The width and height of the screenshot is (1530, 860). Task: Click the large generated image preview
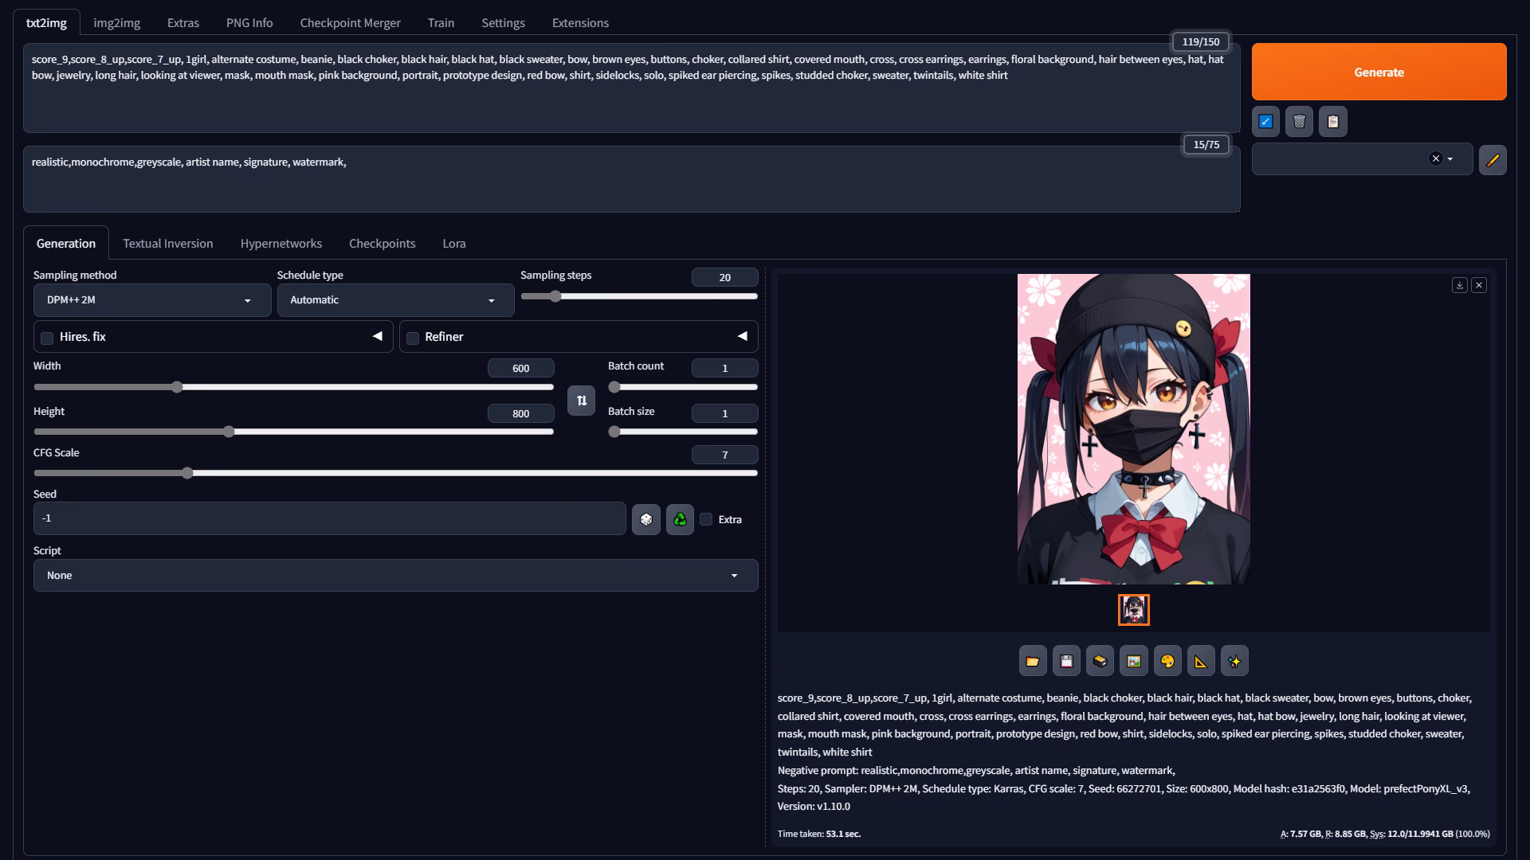point(1134,429)
